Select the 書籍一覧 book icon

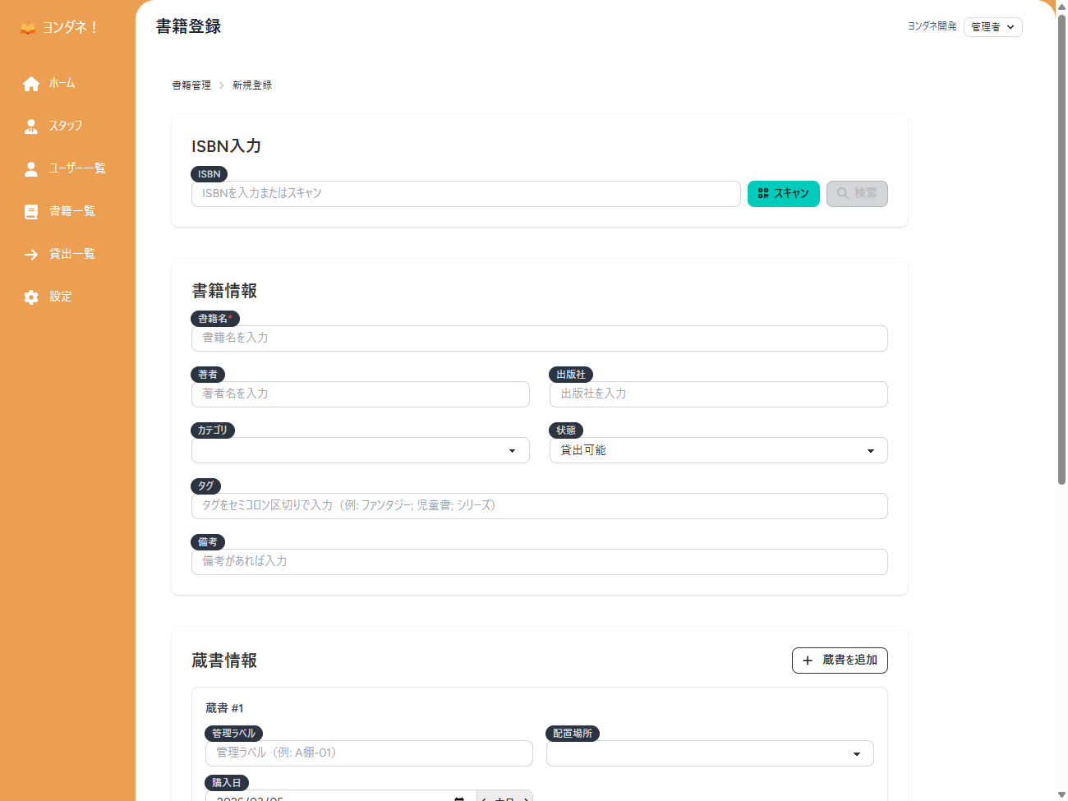tap(31, 211)
